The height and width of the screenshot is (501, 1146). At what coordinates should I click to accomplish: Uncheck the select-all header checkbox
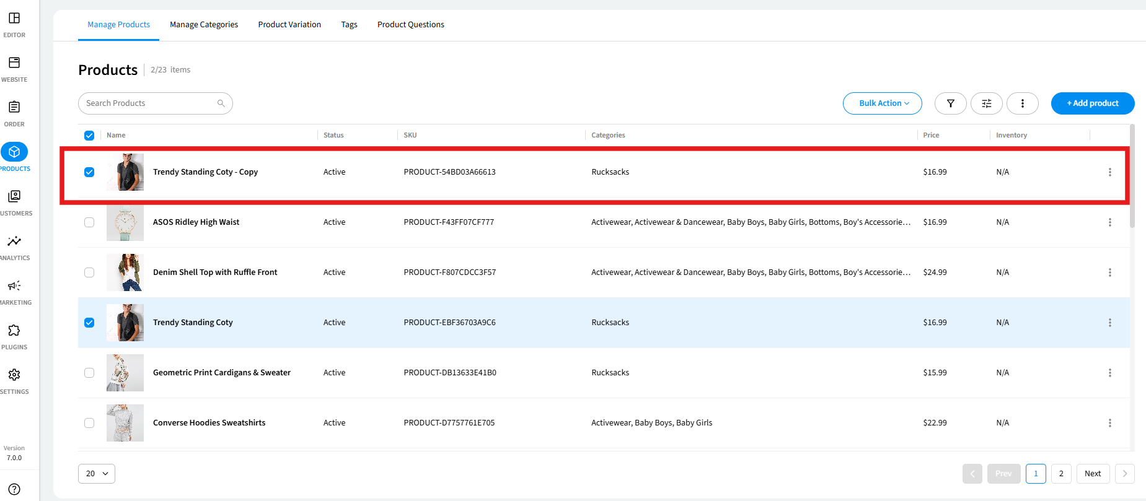pyautogui.click(x=89, y=136)
